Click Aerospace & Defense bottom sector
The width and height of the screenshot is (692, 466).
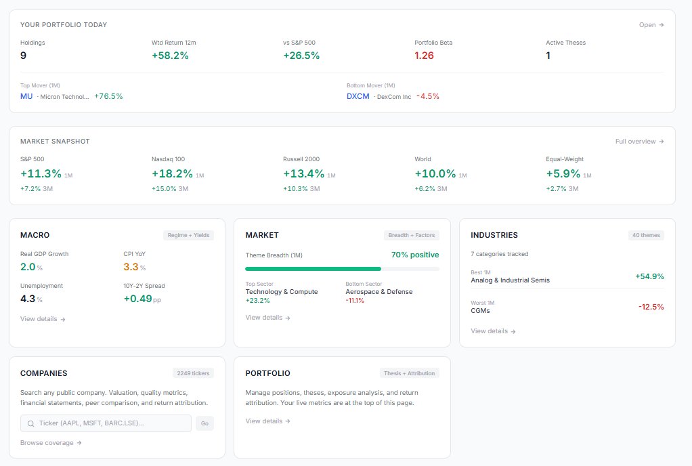(x=379, y=292)
